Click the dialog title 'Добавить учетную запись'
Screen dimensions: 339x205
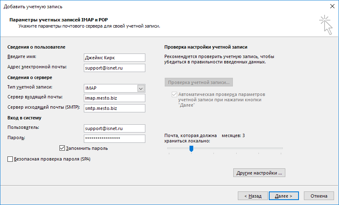[33, 6]
